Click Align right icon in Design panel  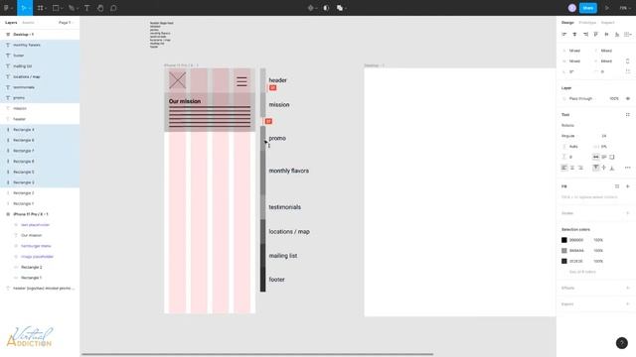(585, 35)
